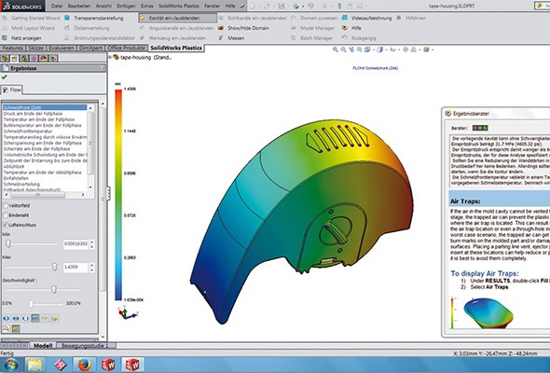Click Show/Hide Domain icon

coord(221,28)
